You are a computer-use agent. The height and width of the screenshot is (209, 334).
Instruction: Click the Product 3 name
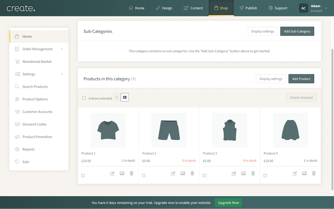210,153
